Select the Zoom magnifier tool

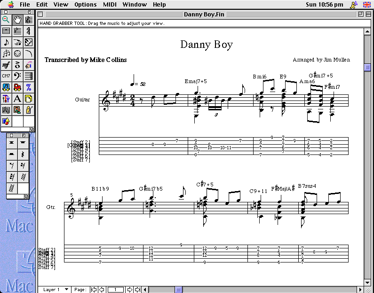[6, 20]
